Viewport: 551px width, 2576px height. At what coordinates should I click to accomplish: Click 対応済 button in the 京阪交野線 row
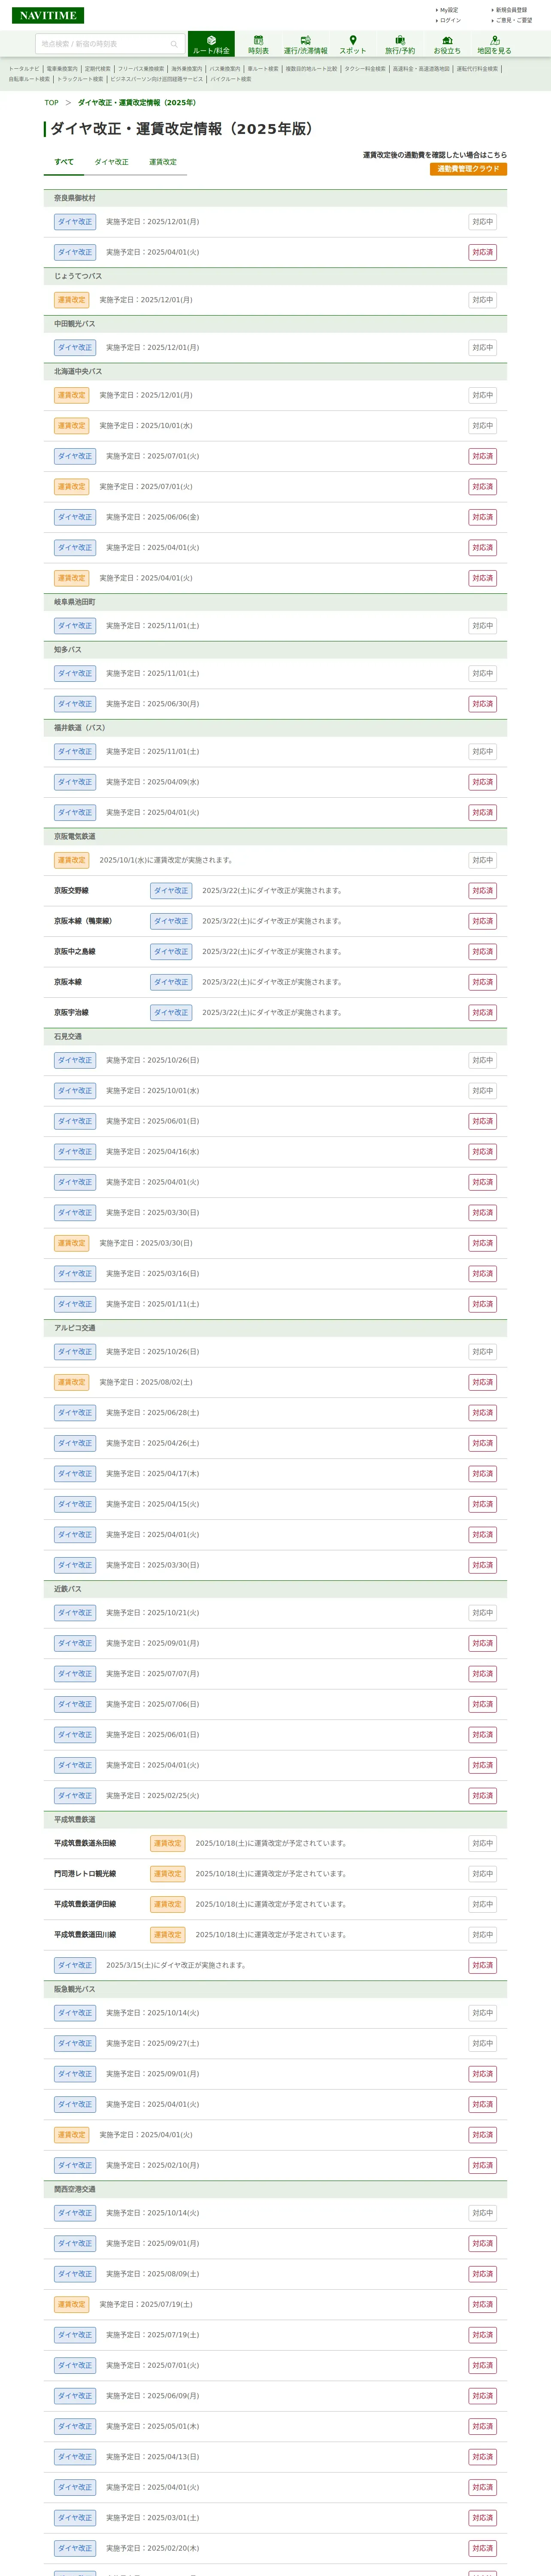(482, 891)
